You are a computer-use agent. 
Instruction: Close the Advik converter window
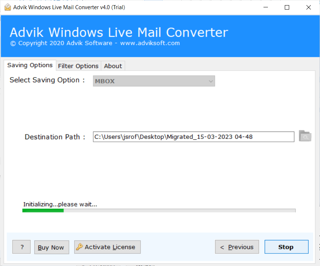(x=309, y=7)
